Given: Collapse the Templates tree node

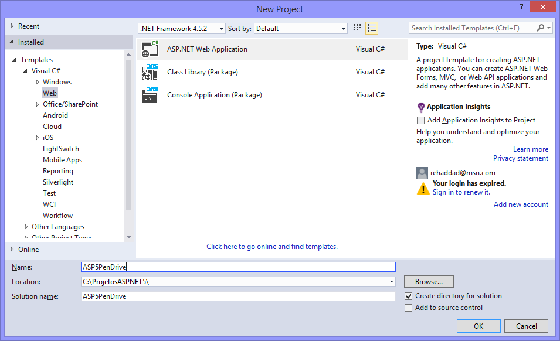Looking at the screenshot, I should (14, 60).
